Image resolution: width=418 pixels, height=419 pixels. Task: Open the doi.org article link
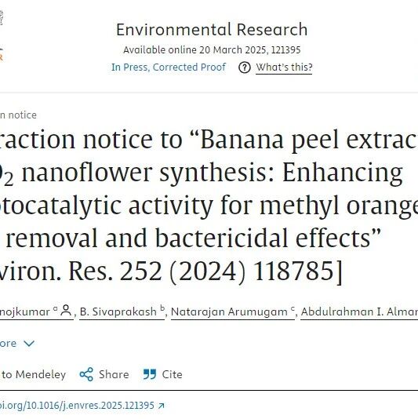pyautogui.click(x=77, y=406)
